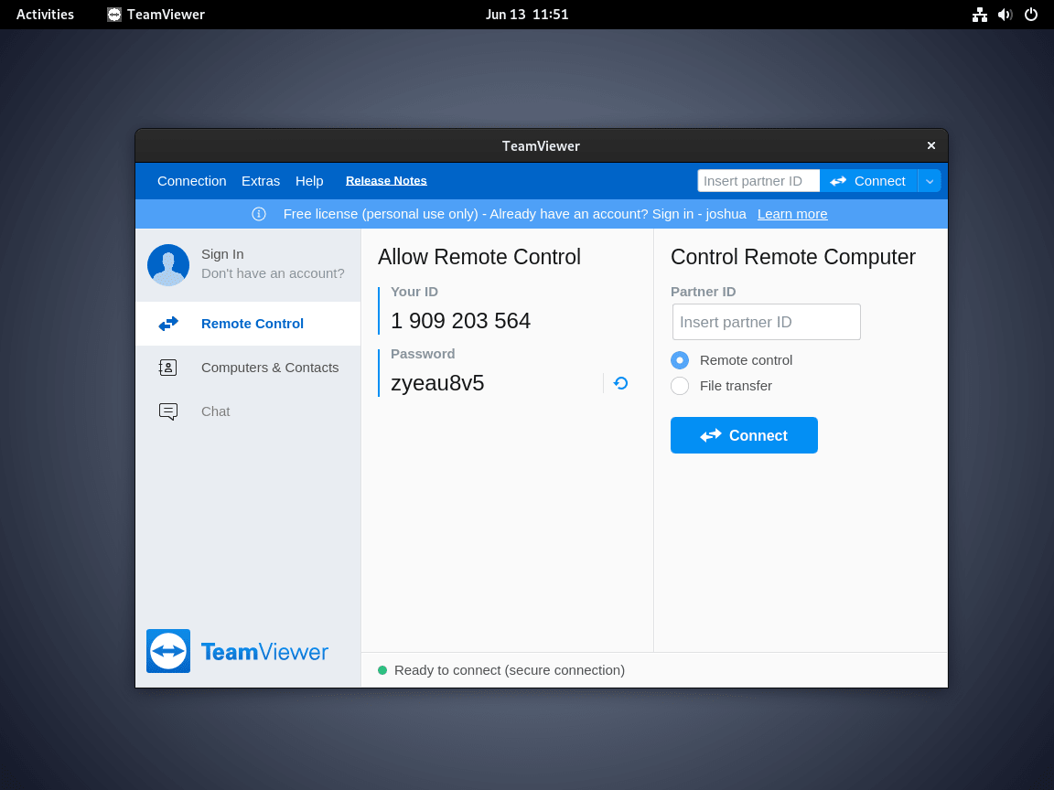Click the info icon on the license banner
1054x790 pixels.
point(259,213)
